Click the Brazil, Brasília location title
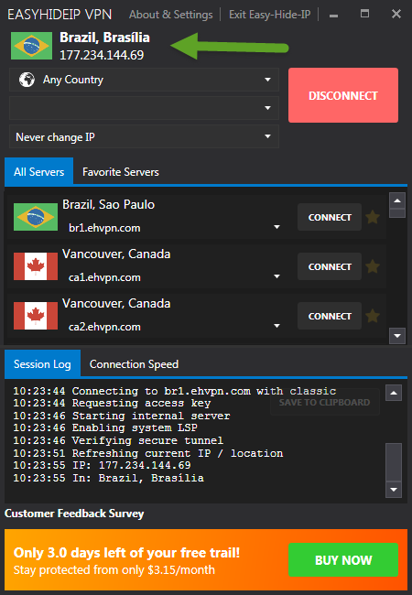The height and width of the screenshot is (595, 412). click(104, 38)
